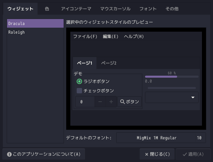Switch to the その他 tab
The height and width of the screenshot is (162, 213).
[x=172, y=9]
